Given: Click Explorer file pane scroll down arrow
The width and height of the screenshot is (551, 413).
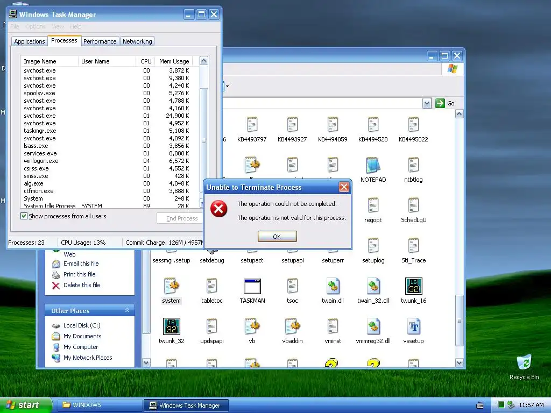Looking at the screenshot, I should point(460,363).
